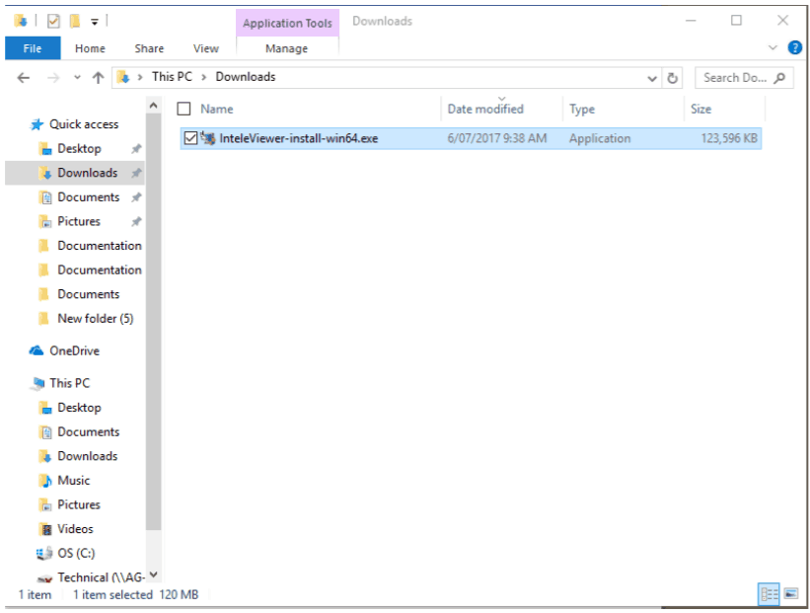Image resolution: width=810 pixels, height=613 pixels.
Task: Click the Application type cell
Action: 600,138
